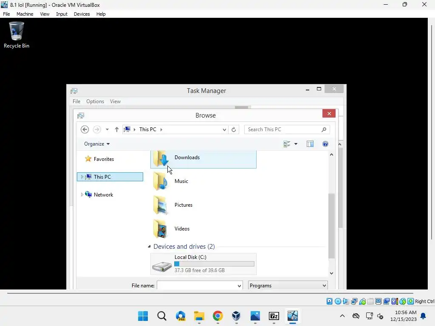
Task: Open VirtualBox Machine menu
Action: tap(25, 14)
